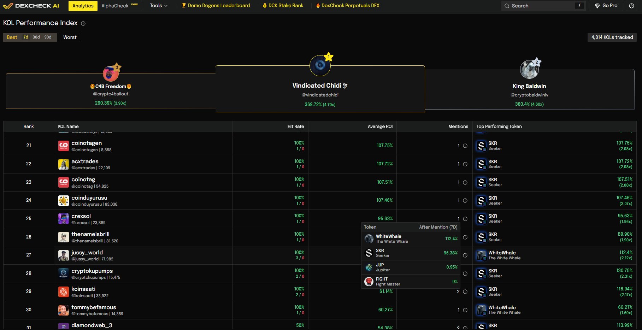The height and width of the screenshot is (330, 642).
Task: Click the DexCheck AI logo
Action: [x=31, y=6]
